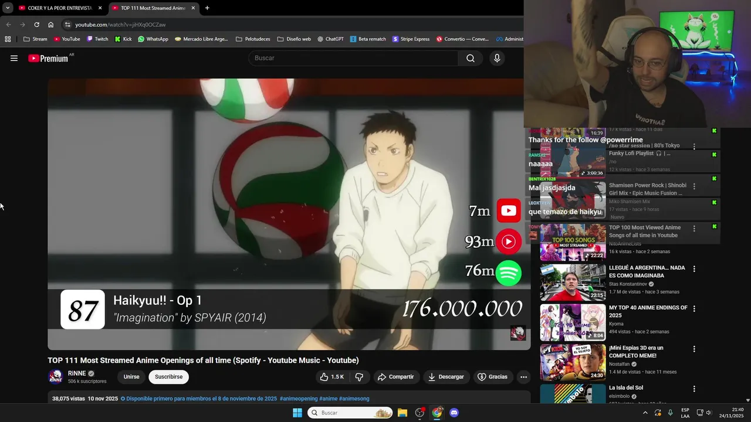Open the WhatsApp bookmark
The width and height of the screenshot is (751, 422).
[153, 39]
